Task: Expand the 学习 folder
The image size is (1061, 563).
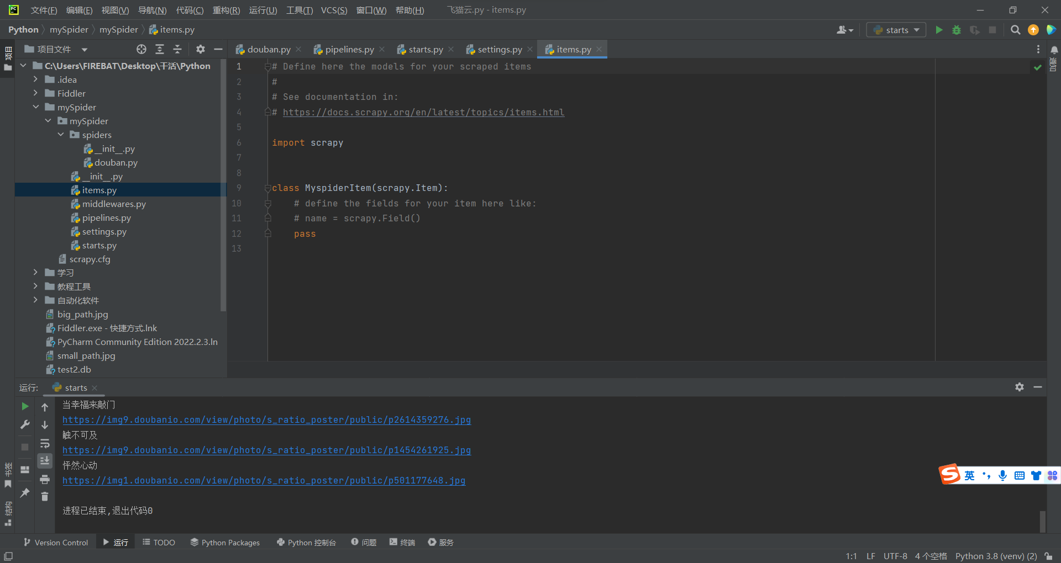Action: [35, 272]
